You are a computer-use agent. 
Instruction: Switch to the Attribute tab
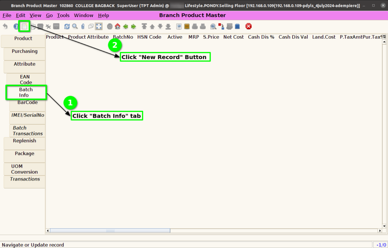(25, 67)
